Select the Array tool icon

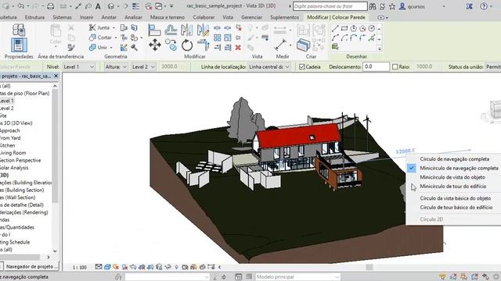218,37
